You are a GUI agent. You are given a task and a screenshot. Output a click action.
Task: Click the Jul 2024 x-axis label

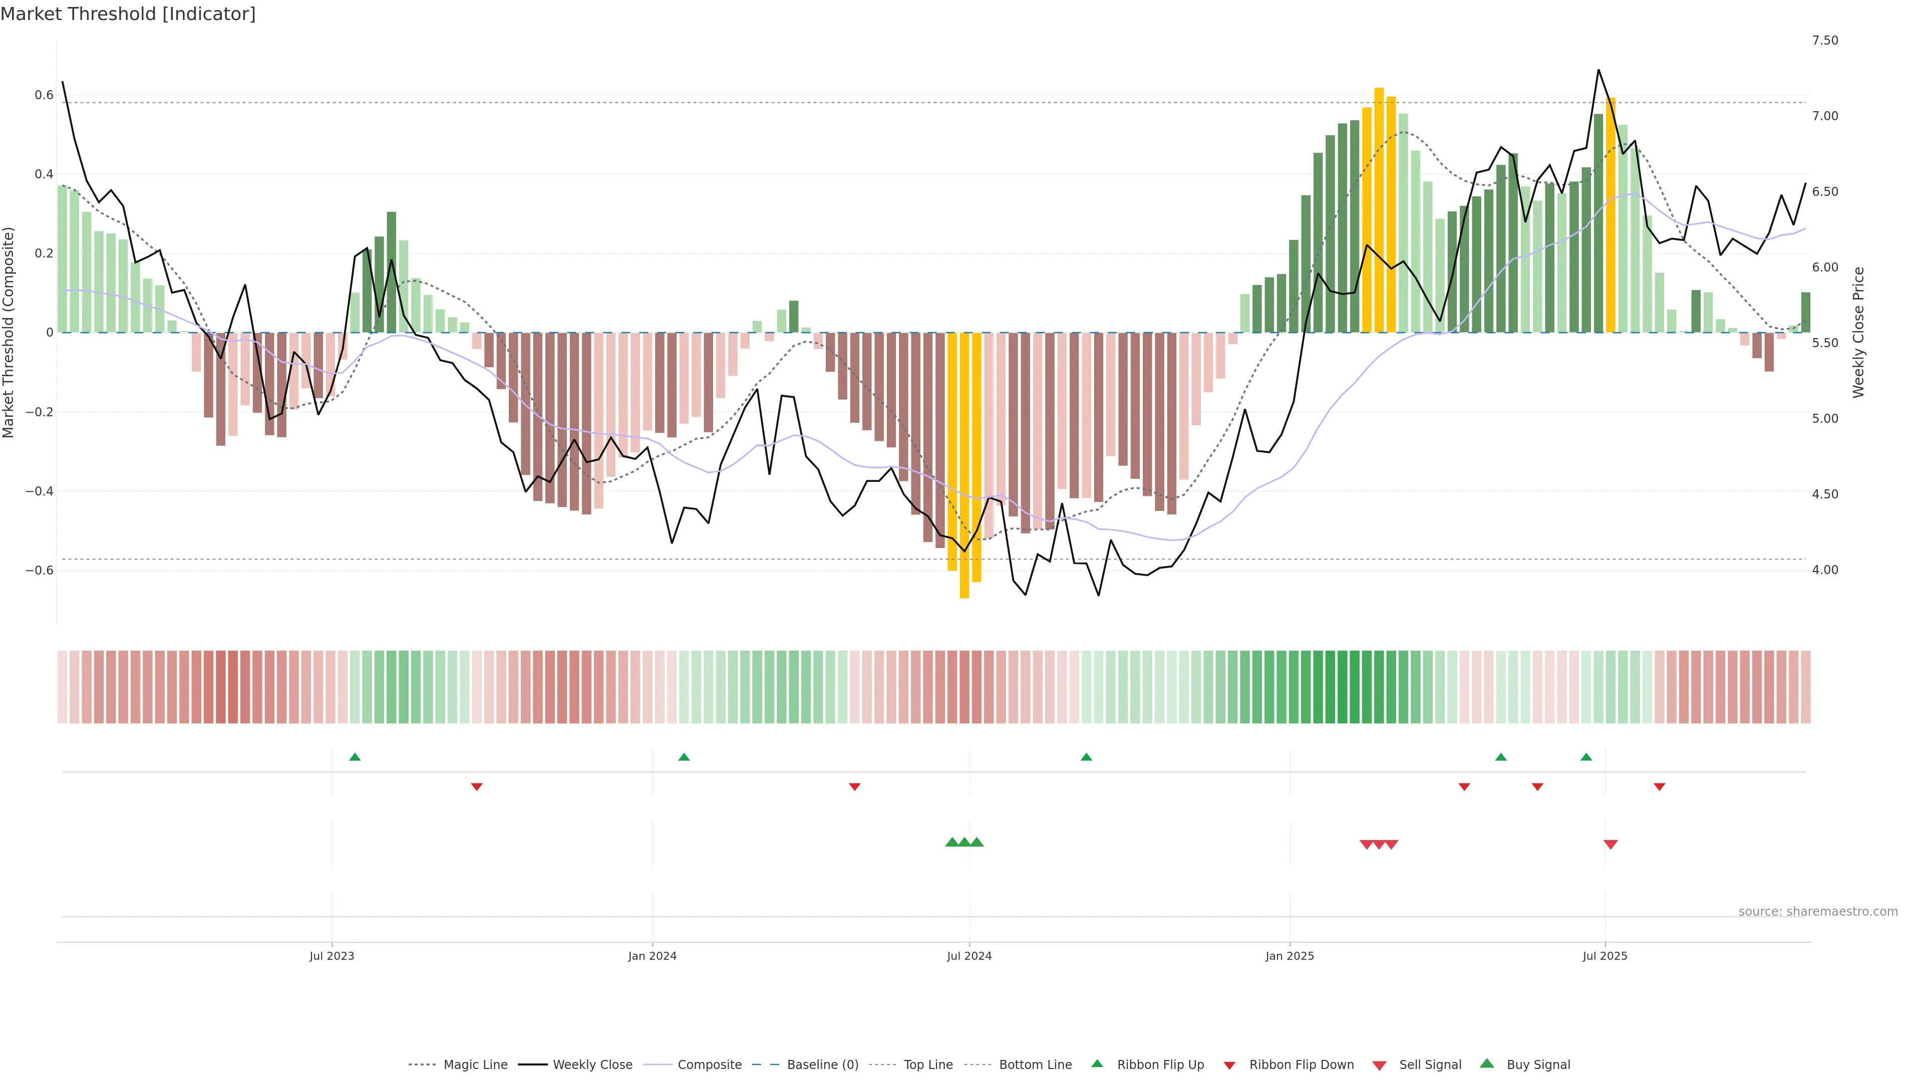click(969, 956)
